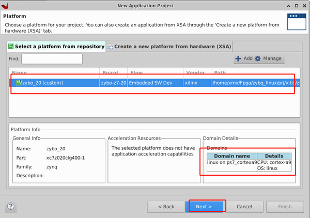The width and height of the screenshot is (310, 218).
Task: Click the Add plus icon
Action: 238,58
